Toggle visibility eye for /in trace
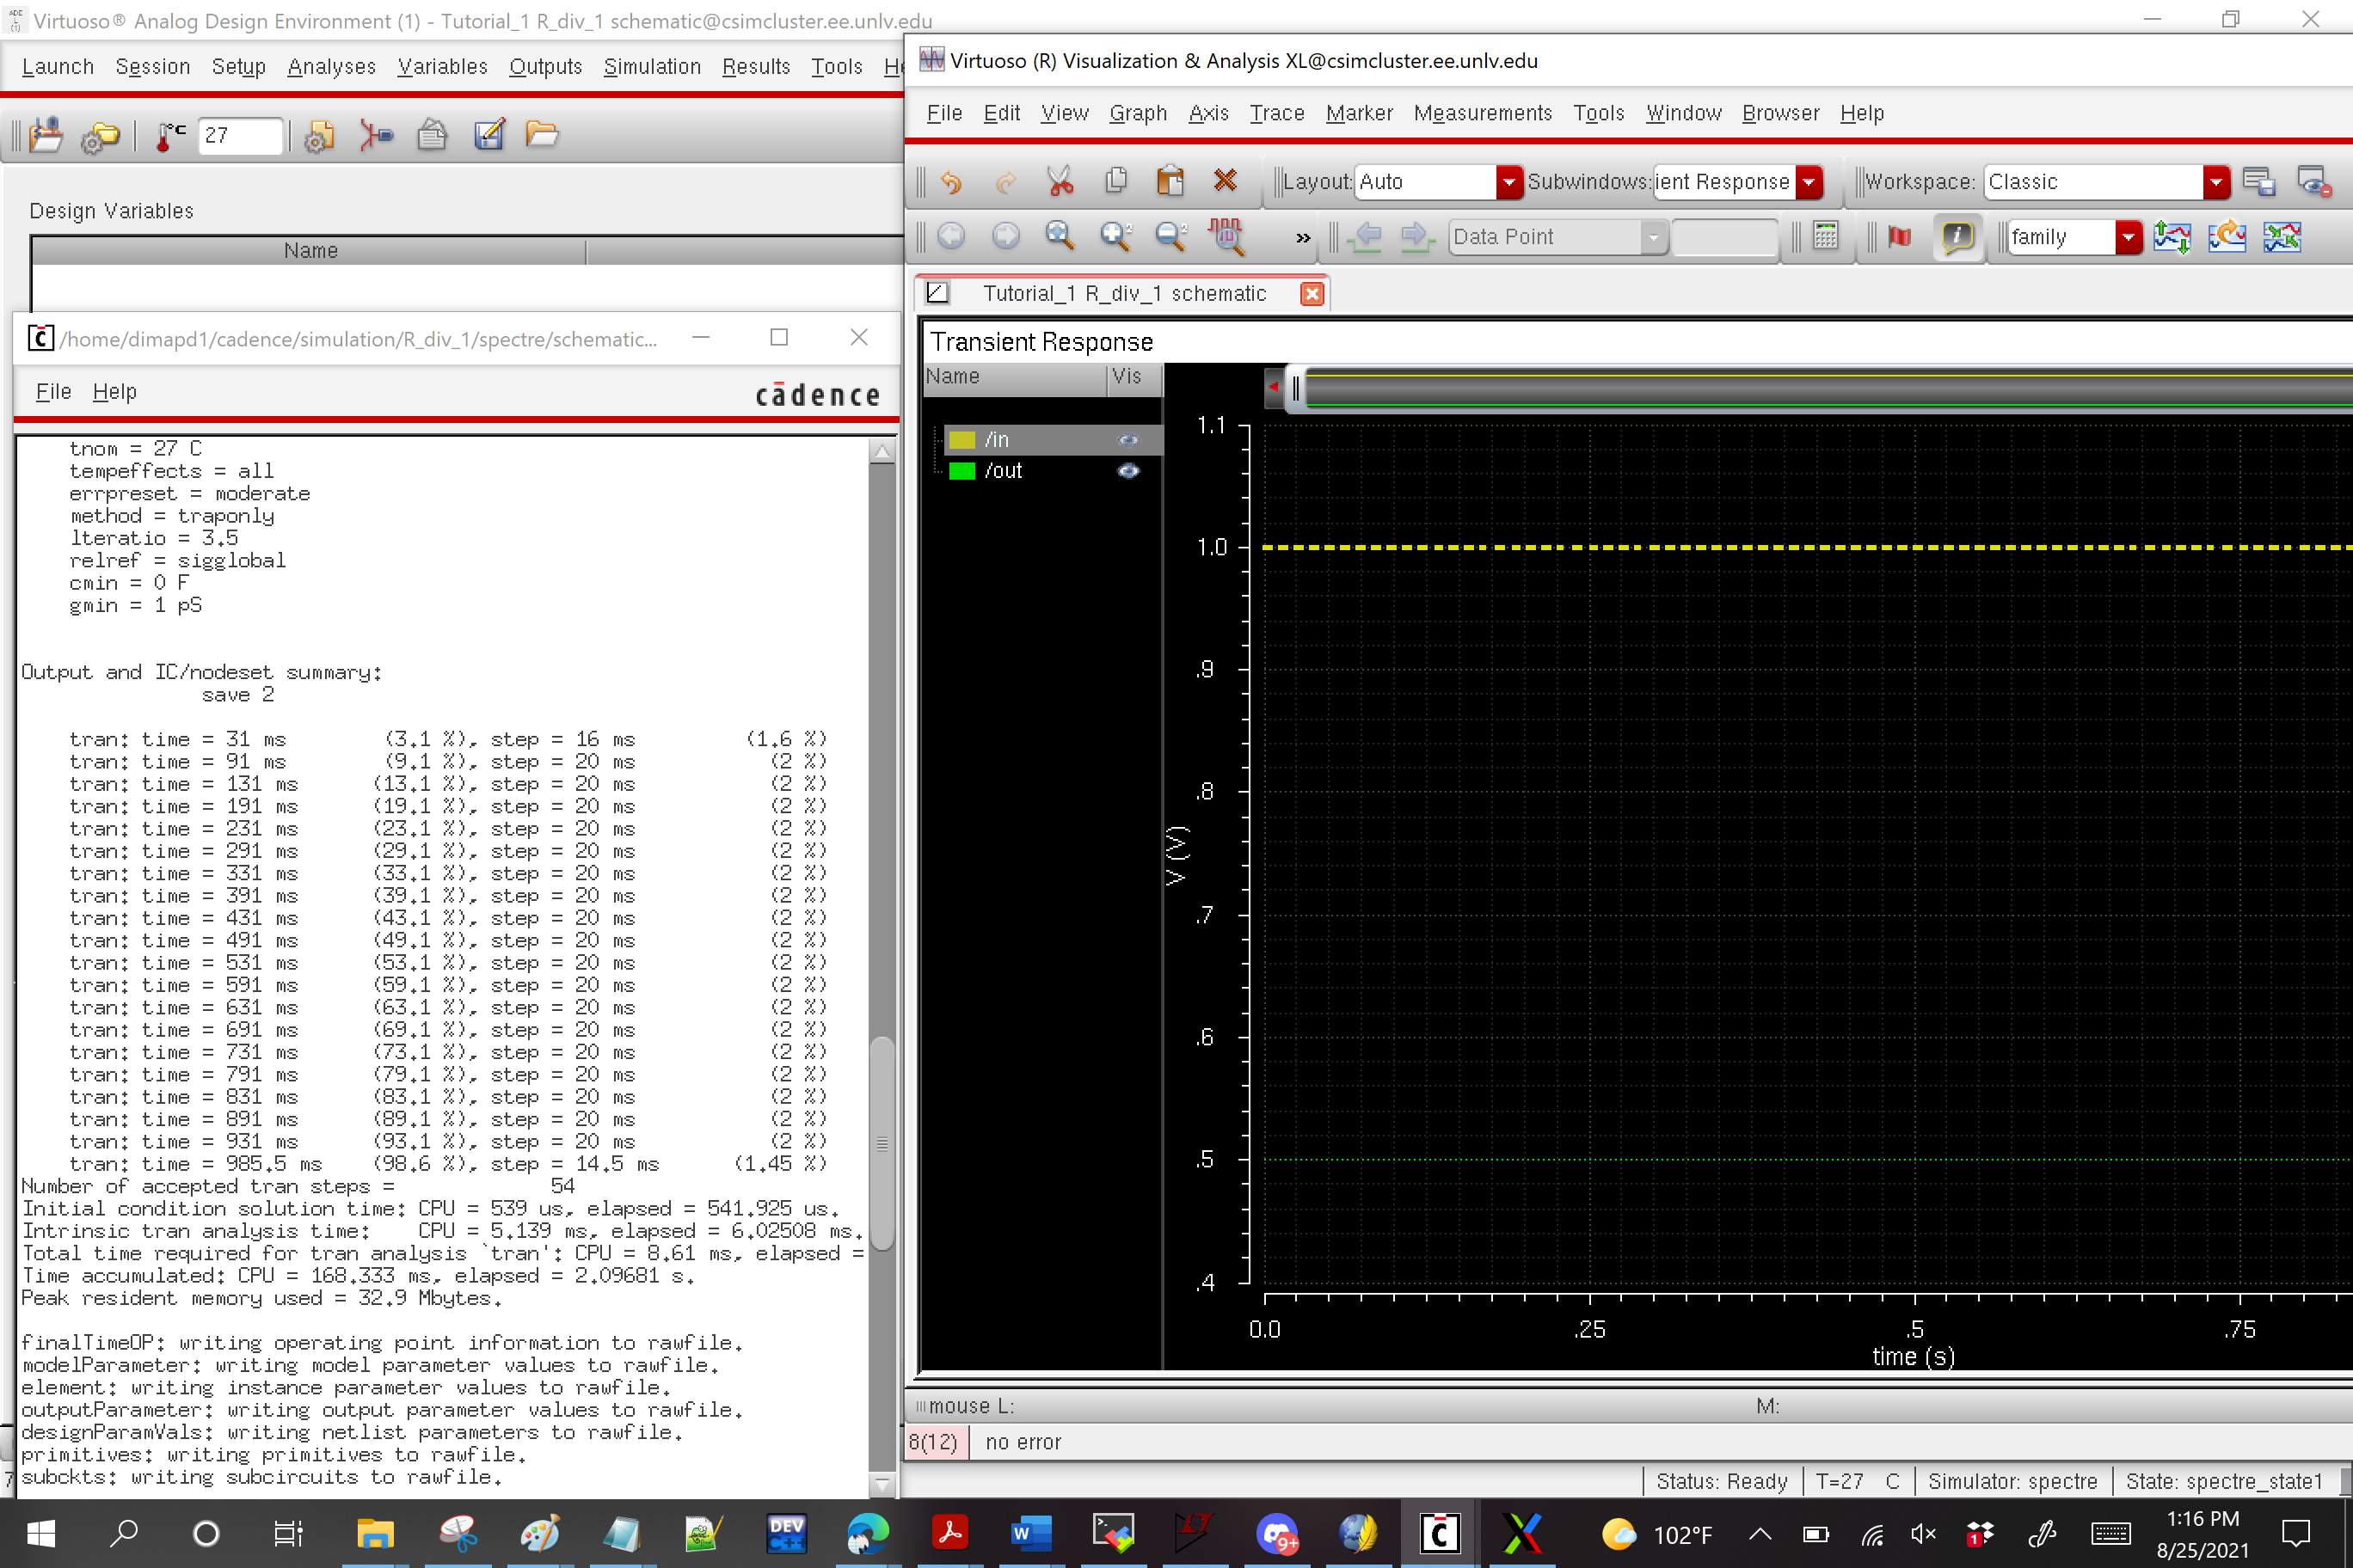 coord(1127,440)
